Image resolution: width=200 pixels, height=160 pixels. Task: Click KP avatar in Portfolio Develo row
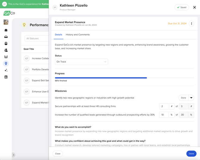tap(27, 69)
